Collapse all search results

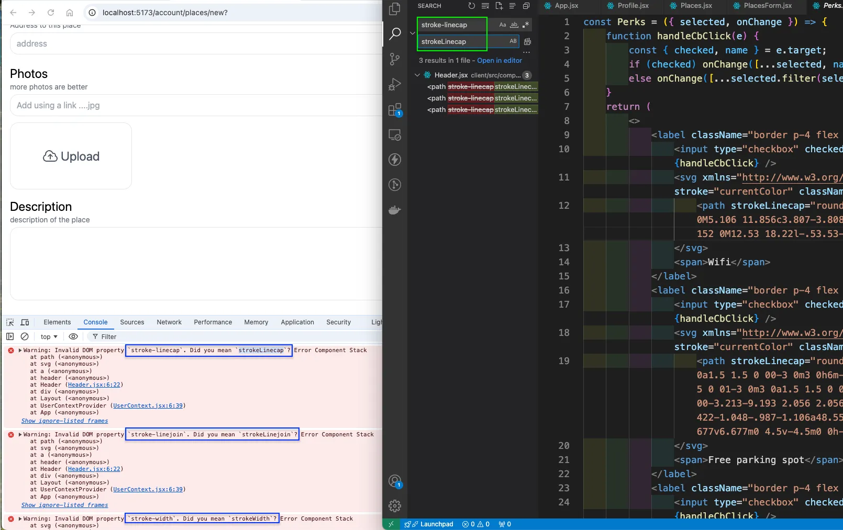[526, 6]
